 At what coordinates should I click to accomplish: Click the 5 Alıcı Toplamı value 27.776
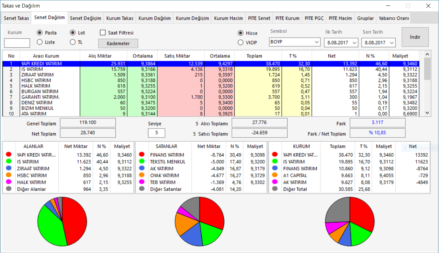click(x=259, y=123)
